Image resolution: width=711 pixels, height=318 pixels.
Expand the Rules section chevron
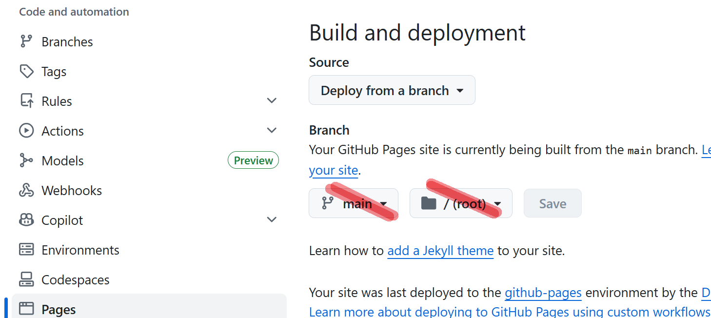pos(272,101)
